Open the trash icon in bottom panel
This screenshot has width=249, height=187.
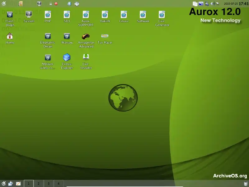246,184
